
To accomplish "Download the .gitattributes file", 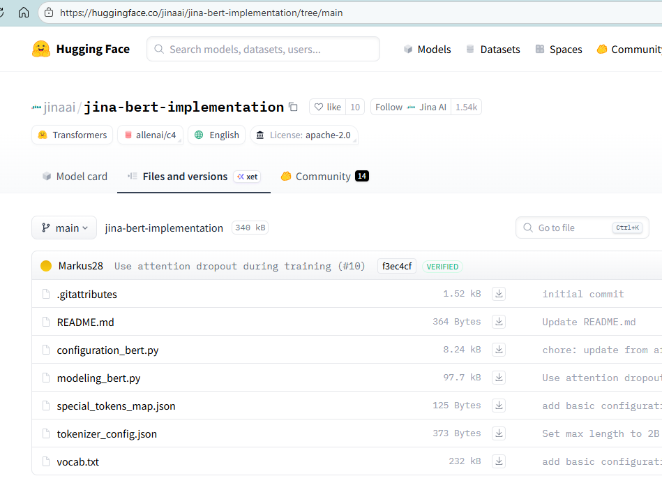I will point(499,294).
